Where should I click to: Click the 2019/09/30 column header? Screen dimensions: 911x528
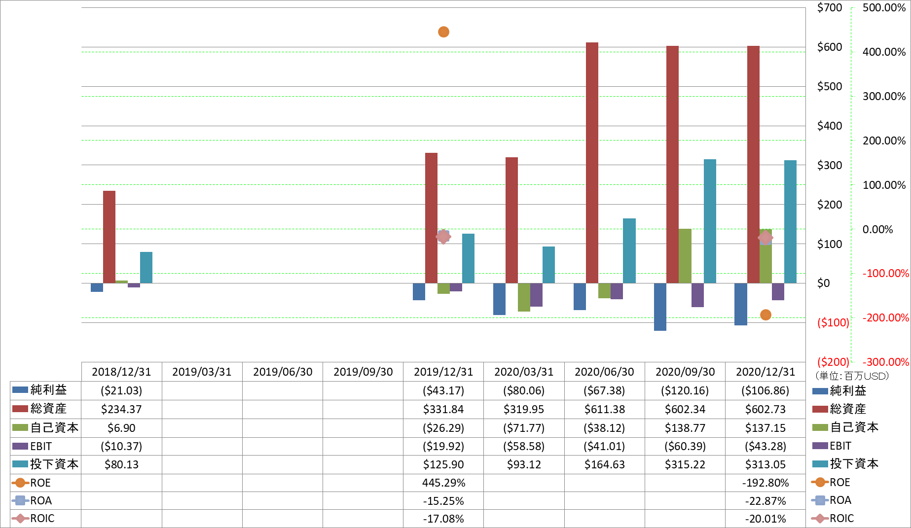(x=363, y=372)
